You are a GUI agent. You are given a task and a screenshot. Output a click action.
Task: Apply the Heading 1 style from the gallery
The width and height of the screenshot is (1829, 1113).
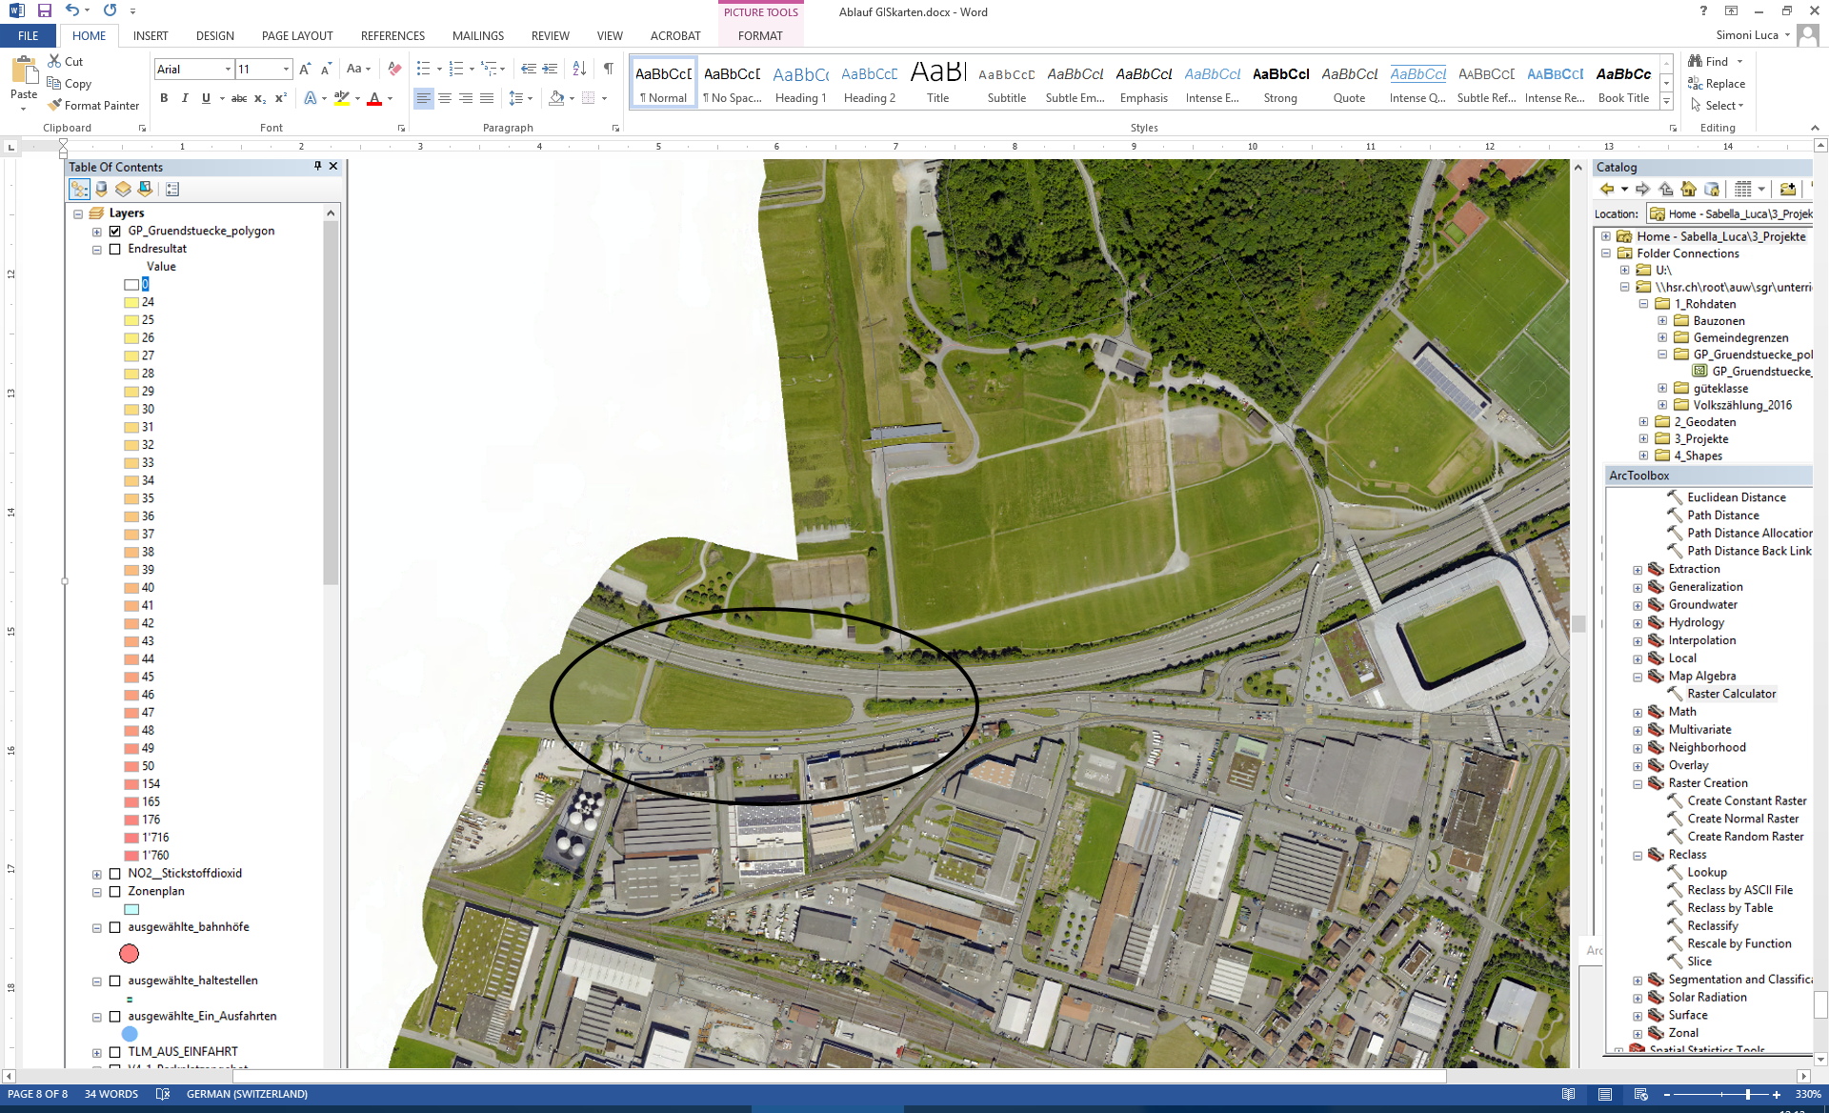point(800,82)
